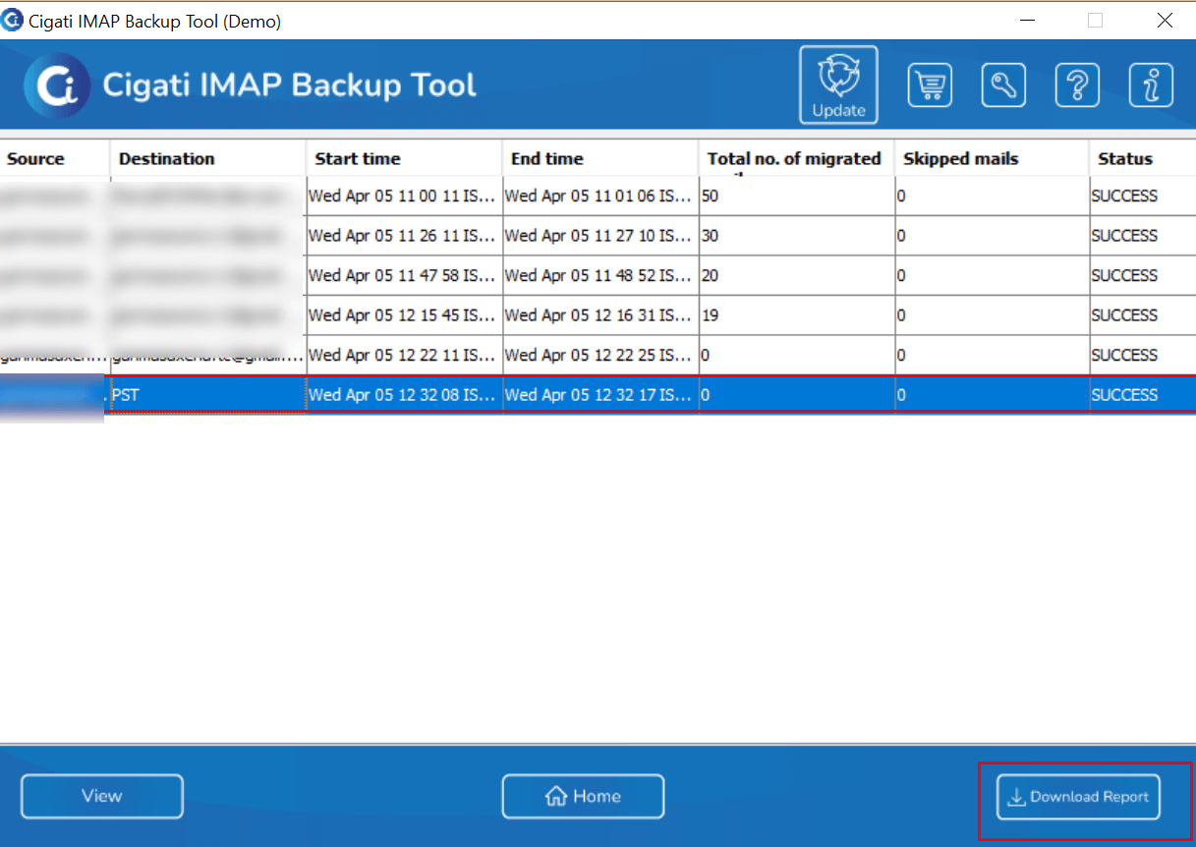This screenshot has height=847, width=1196.
Task: Minimize the Cigati IMAP Backup Tool window
Action: (1029, 21)
